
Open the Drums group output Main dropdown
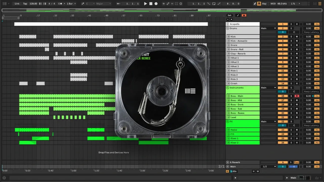pos(268,28)
